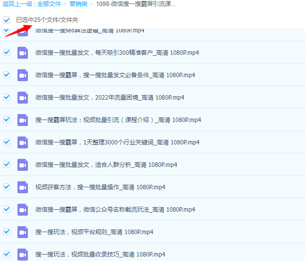Click video icon of 搜一搜批量发文必备条件 file
The image size is (305, 261).
pos(22,75)
